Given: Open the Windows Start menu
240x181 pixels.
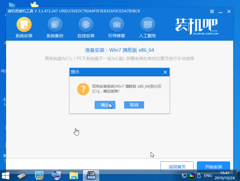Looking at the screenshot, I should 5,175.
